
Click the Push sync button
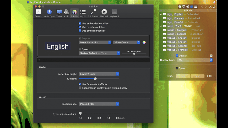[197, 76]
